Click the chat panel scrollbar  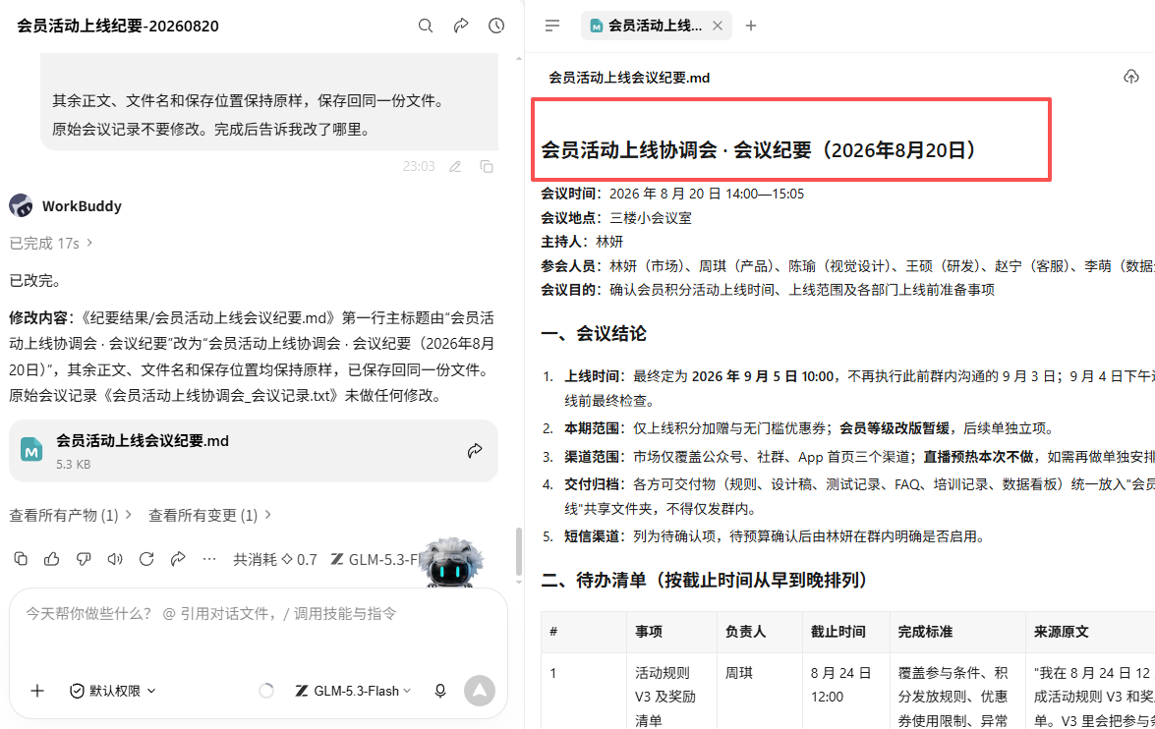point(519,551)
